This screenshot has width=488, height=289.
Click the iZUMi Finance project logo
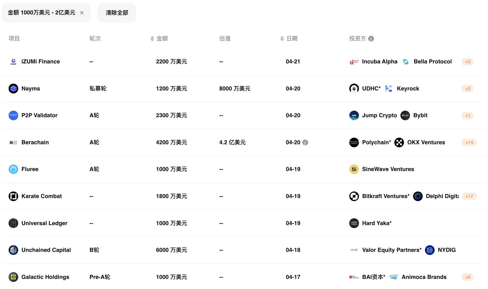(x=13, y=62)
